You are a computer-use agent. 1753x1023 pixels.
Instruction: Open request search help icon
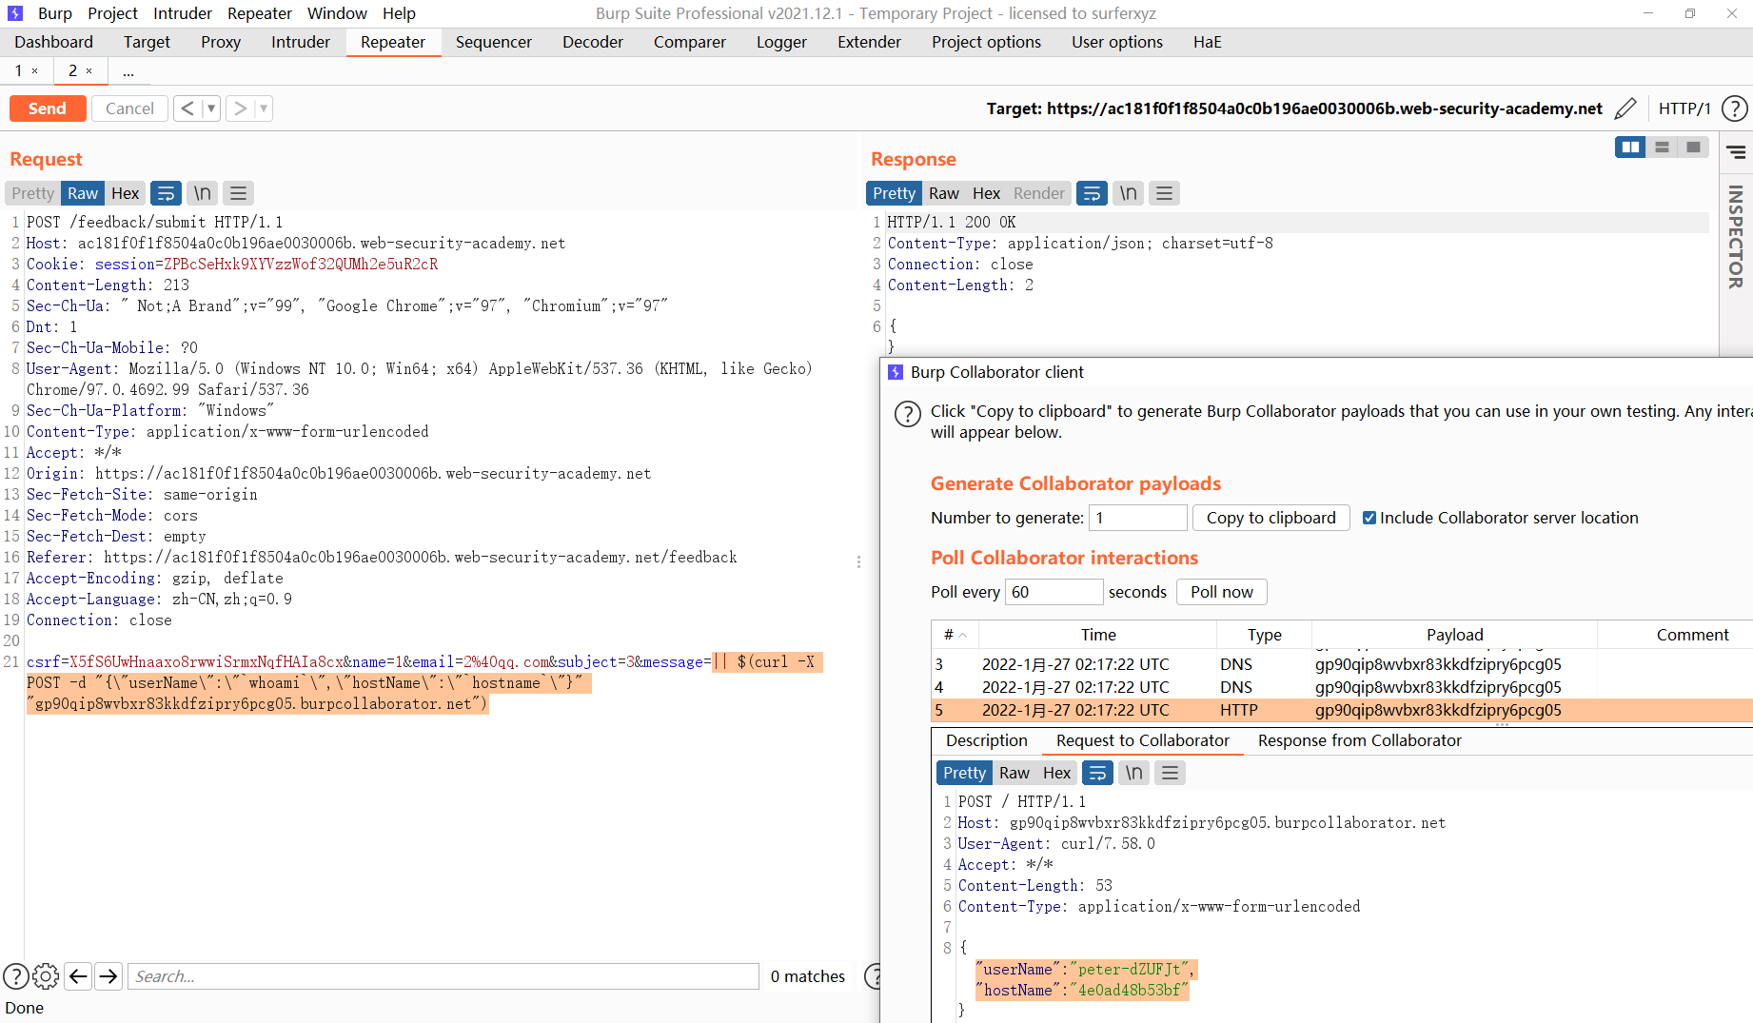[15, 975]
